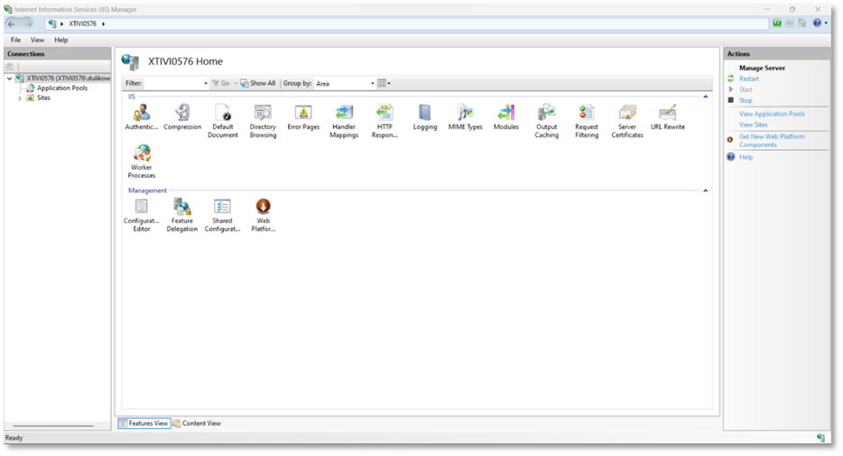The image size is (843, 456).
Task: Open the Default Document feature
Action: point(222,114)
